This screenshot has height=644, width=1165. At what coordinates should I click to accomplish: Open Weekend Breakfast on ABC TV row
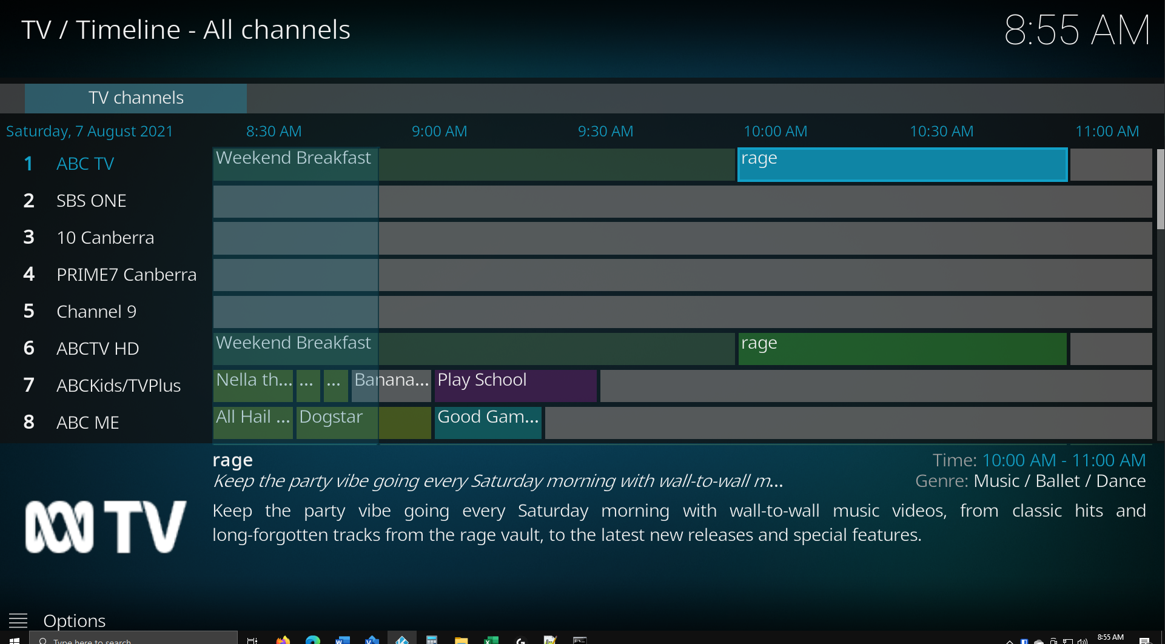474,164
